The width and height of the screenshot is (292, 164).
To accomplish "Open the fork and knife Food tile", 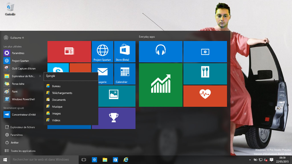I will click(205, 74).
